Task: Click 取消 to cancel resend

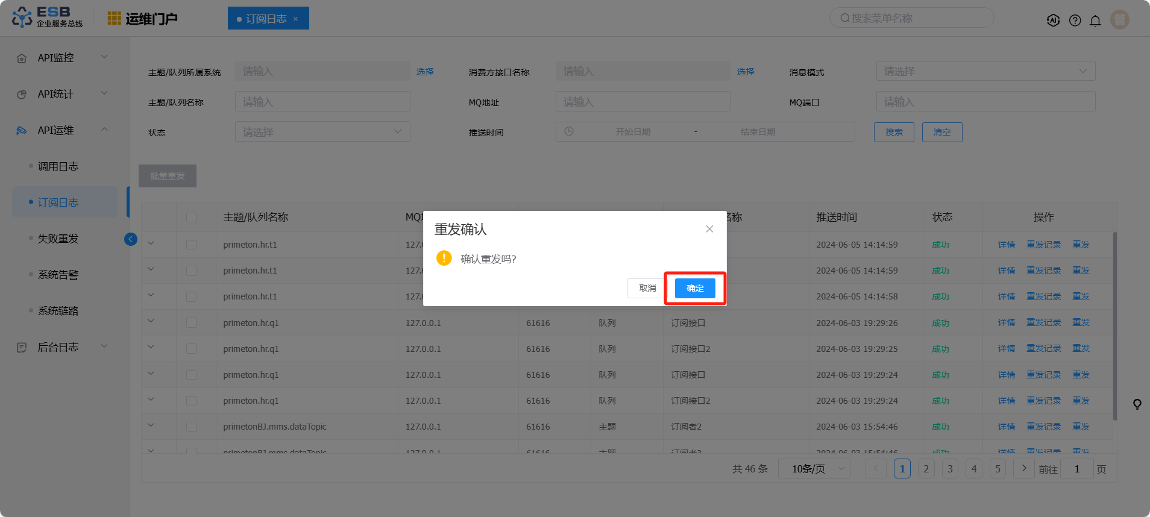Action: point(647,289)
